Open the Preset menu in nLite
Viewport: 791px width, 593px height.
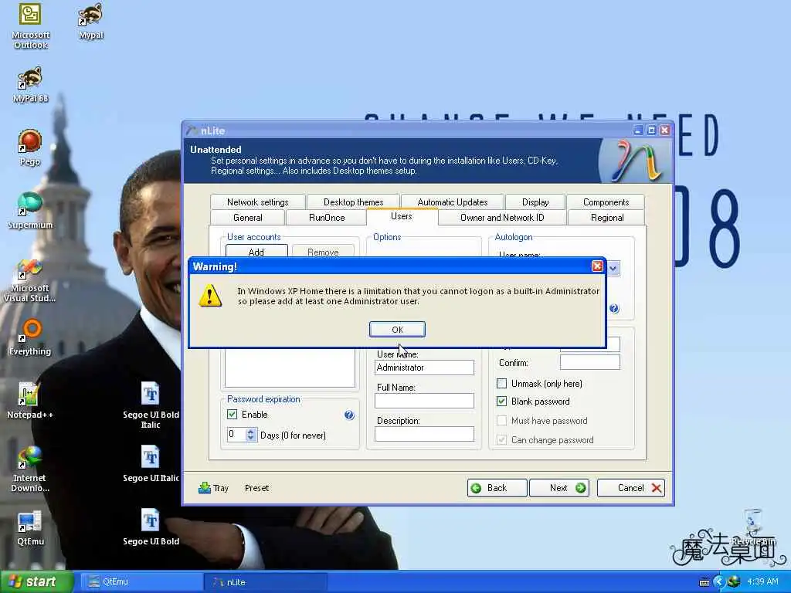256,488
